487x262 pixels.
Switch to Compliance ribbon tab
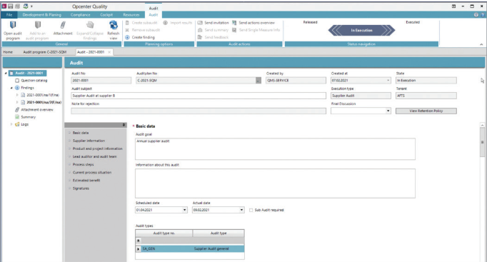tap(80, 15)
